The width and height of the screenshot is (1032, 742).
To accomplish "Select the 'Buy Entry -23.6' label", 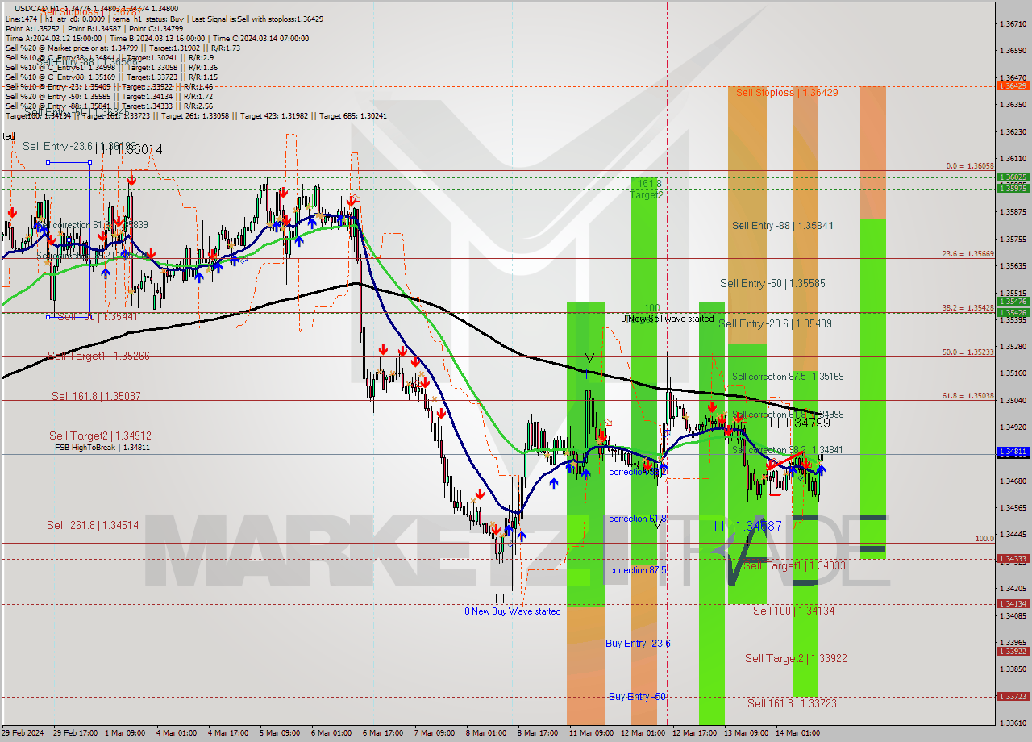I will [x=638, y=644].
